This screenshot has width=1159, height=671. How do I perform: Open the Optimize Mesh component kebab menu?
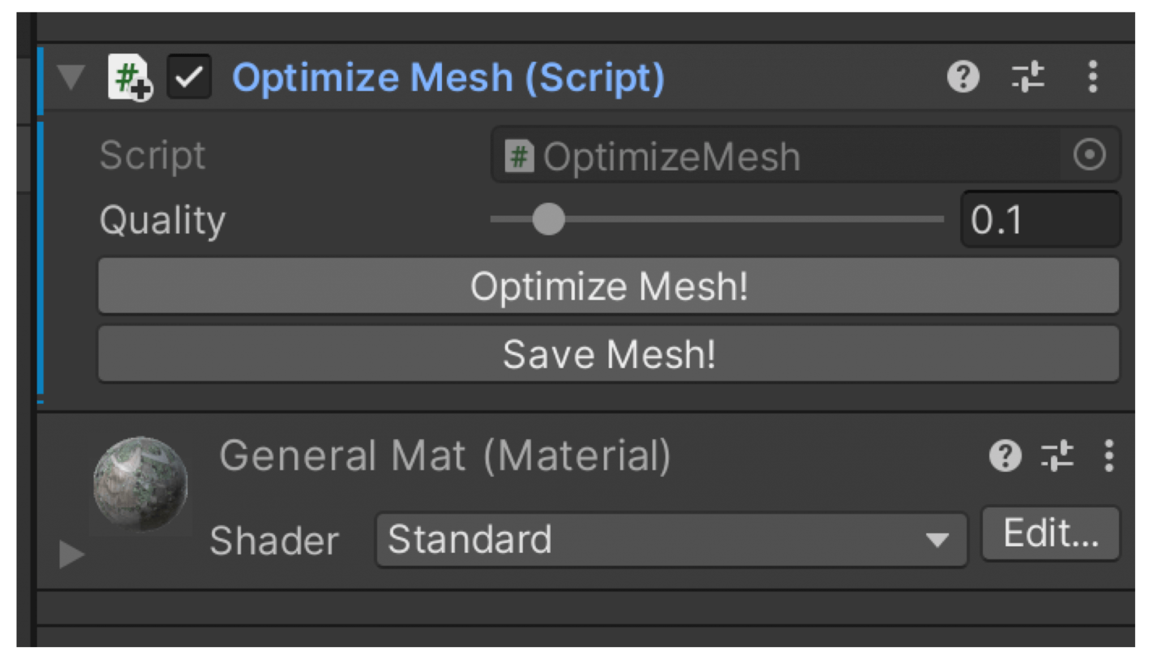(1093, 76)
